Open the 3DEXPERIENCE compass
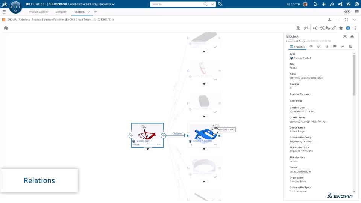 15,7
